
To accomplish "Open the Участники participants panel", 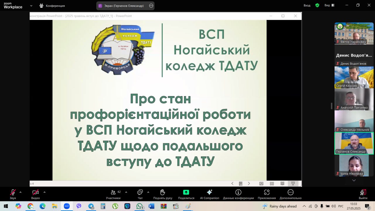I will pyautogui.click(x=113, y=194).
